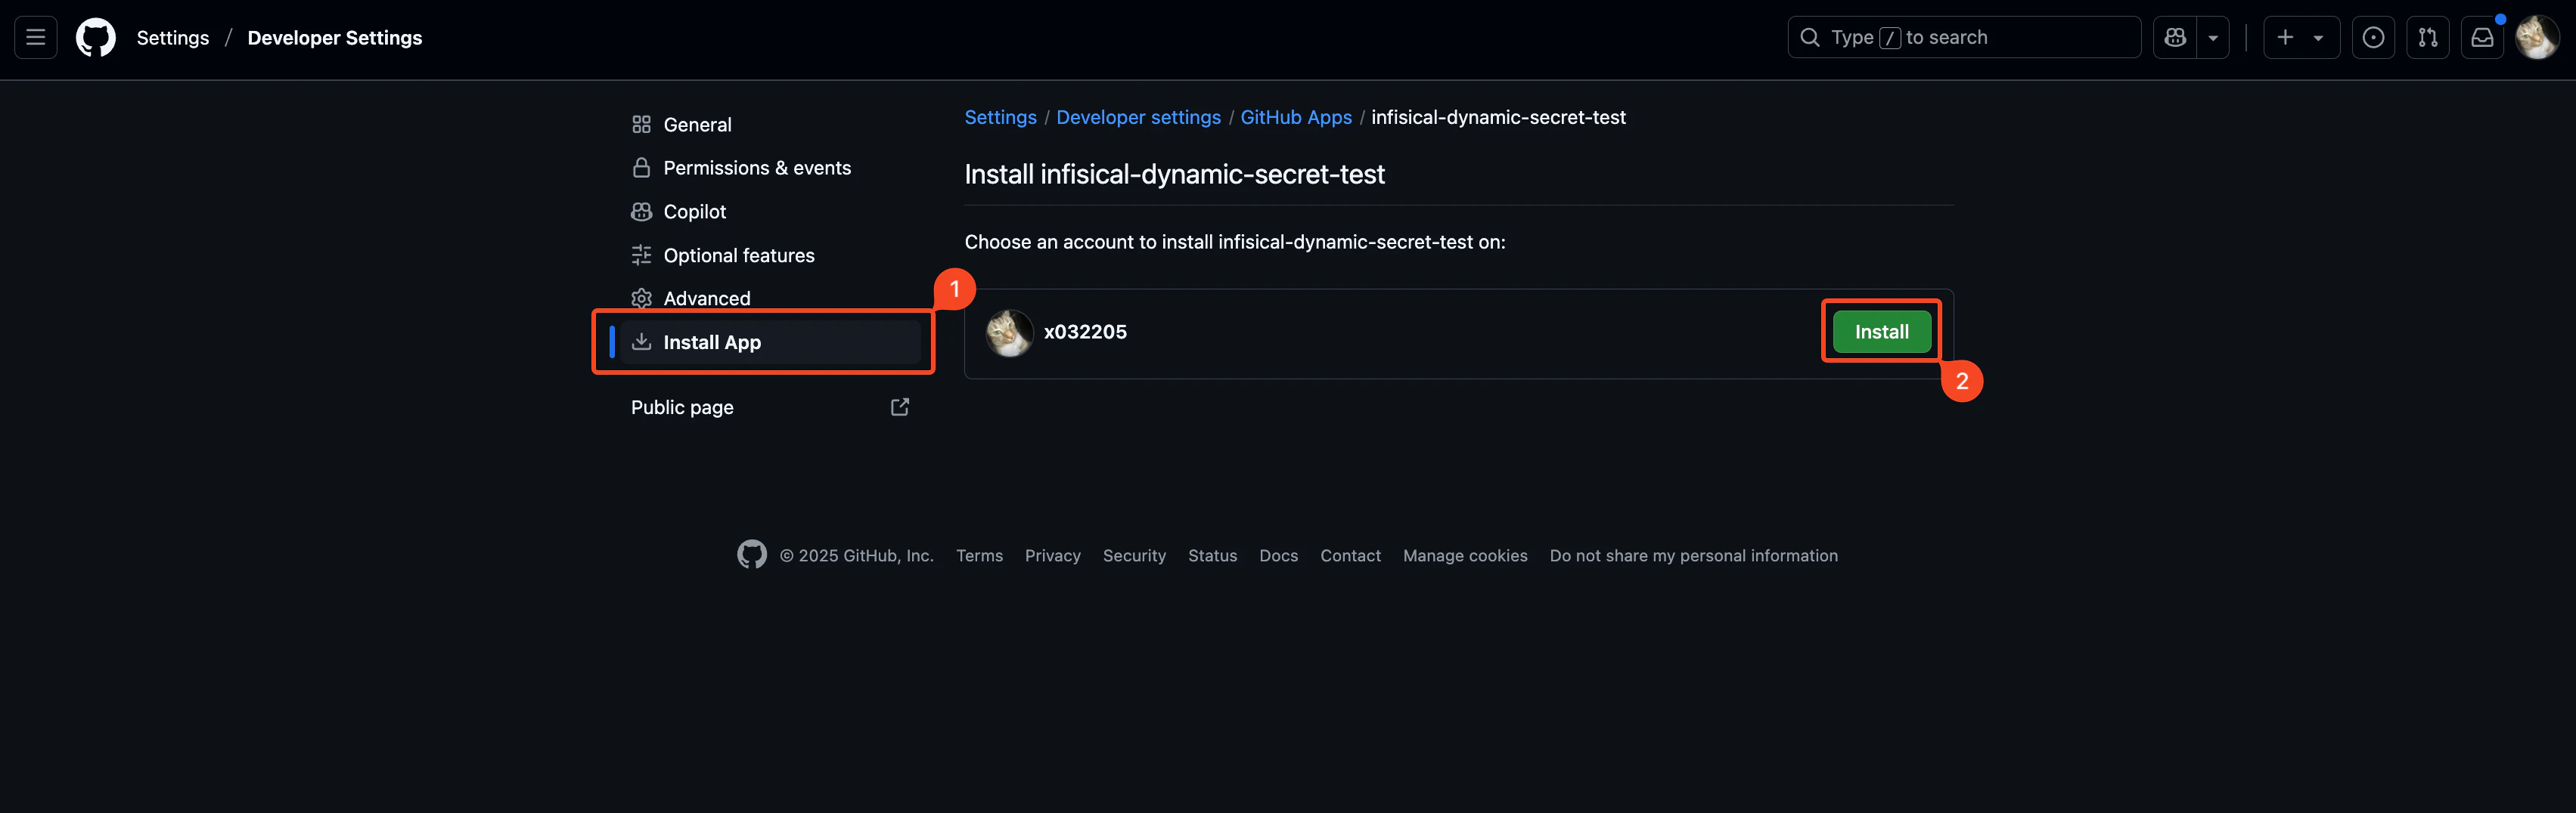Image resolution: width=2576 pixels, height=813 pixels.
Task: Open the Issues icon in the top bar
Action: pos(2373,38)
